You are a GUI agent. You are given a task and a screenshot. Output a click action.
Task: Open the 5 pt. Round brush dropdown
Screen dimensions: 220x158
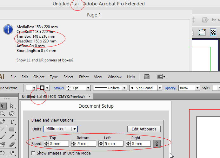(160, 88)
